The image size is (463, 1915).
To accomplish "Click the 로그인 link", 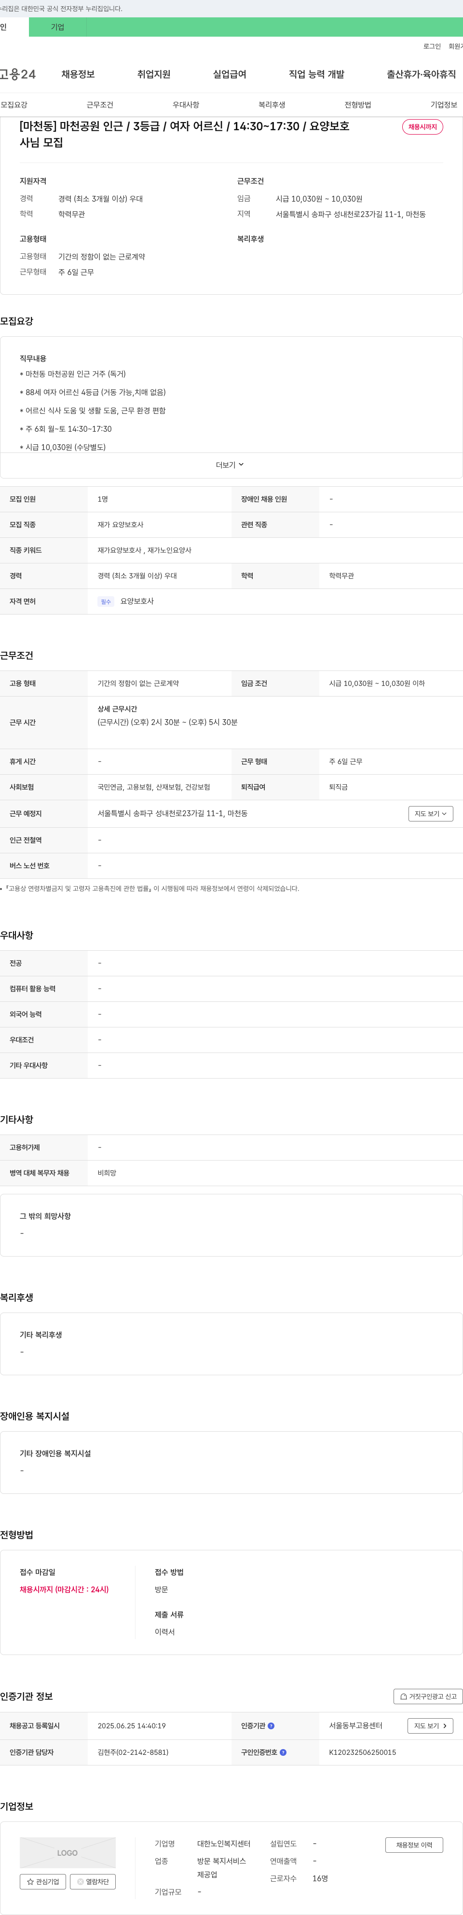I will (x=432, y=46).
